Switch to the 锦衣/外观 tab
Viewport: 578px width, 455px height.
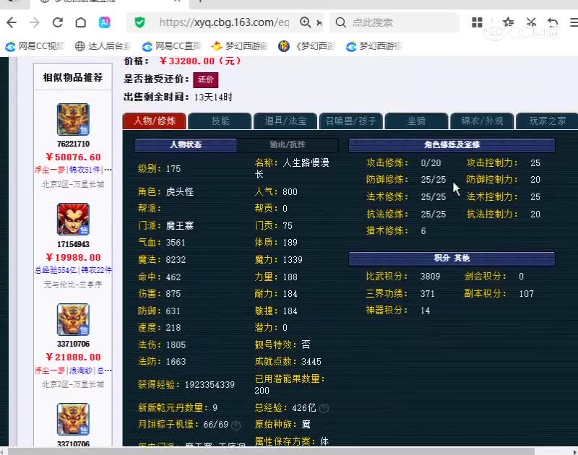pyautogui.click(x=482, y=121)
